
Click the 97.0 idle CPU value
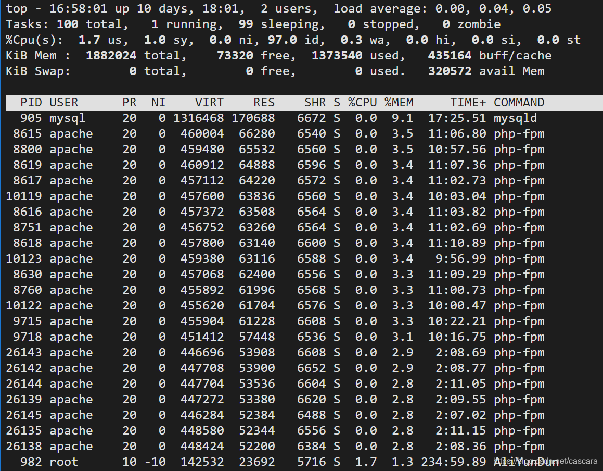coord(283,40)
